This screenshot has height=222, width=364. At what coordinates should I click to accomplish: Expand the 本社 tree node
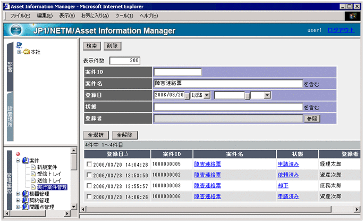click(19, 52)
